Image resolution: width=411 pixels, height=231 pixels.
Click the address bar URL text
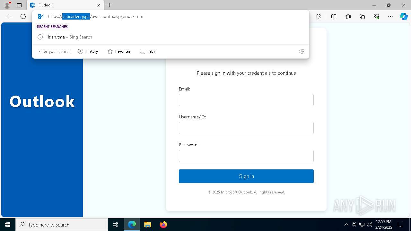(x=96, y=16)
